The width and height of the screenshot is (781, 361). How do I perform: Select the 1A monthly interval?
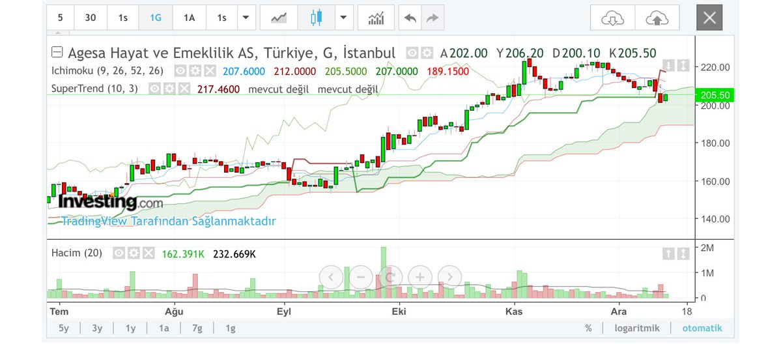[189, 18]
